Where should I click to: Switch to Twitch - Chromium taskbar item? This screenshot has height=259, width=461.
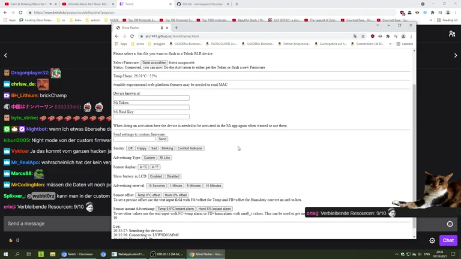(77, 254)
